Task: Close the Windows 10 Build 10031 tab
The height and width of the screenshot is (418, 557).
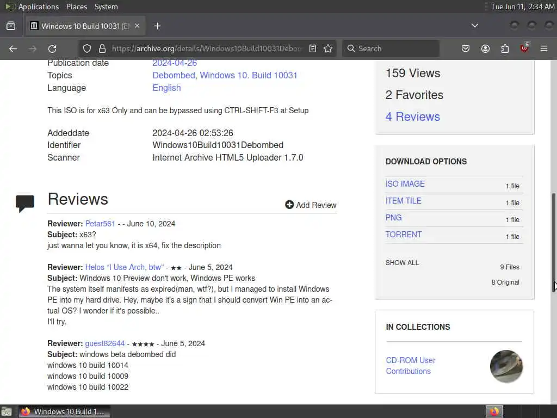Action: (137, 26)
